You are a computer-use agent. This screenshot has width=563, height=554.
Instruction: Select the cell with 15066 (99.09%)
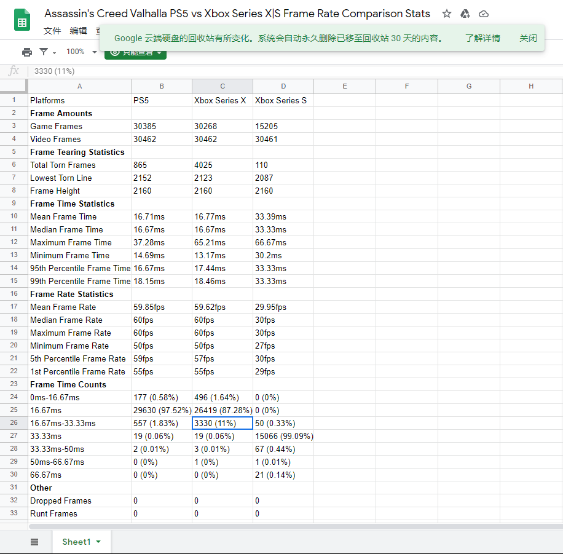click(283, 436)
